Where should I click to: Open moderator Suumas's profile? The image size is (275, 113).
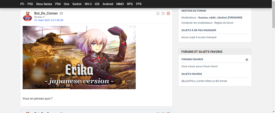pyautogui.click(x=203, y=18)
